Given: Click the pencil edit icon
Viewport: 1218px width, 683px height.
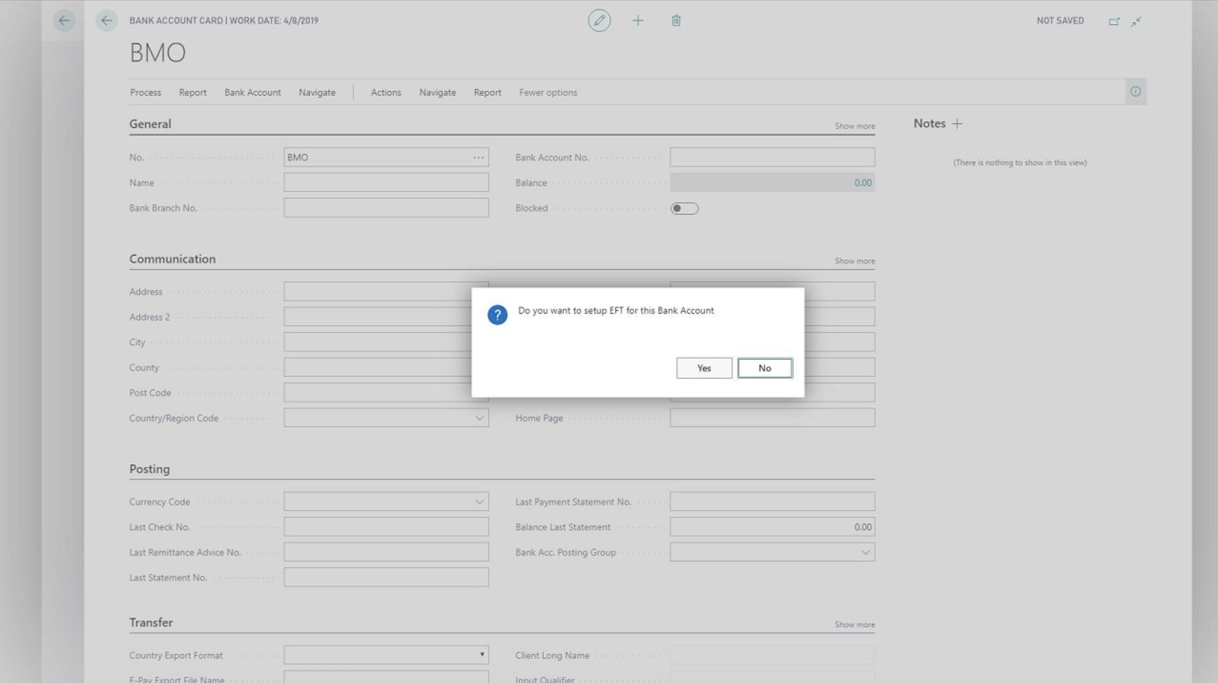Looking at the screenshot, I should 599,20.
